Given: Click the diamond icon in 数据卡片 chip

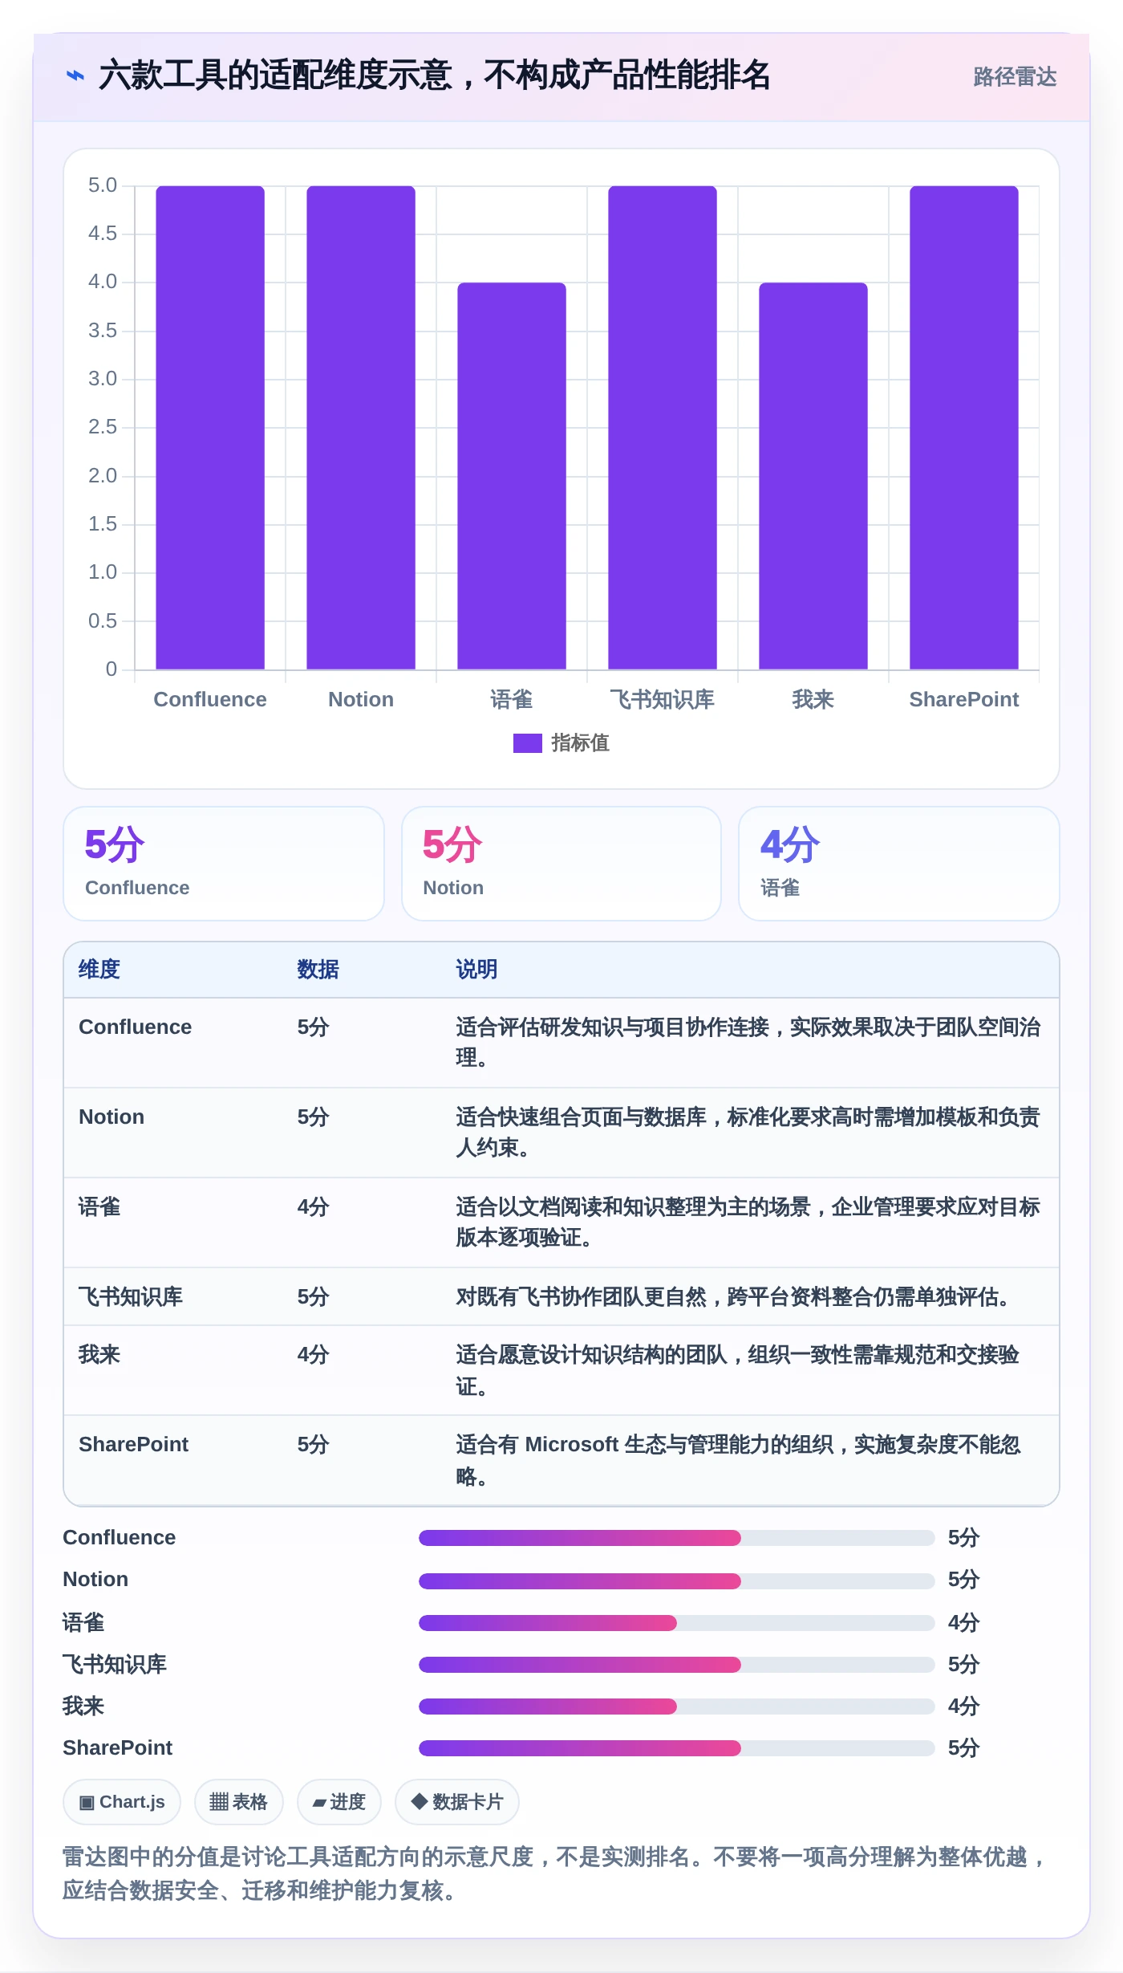Looking at the screenshot, I should click(419, 1801).
